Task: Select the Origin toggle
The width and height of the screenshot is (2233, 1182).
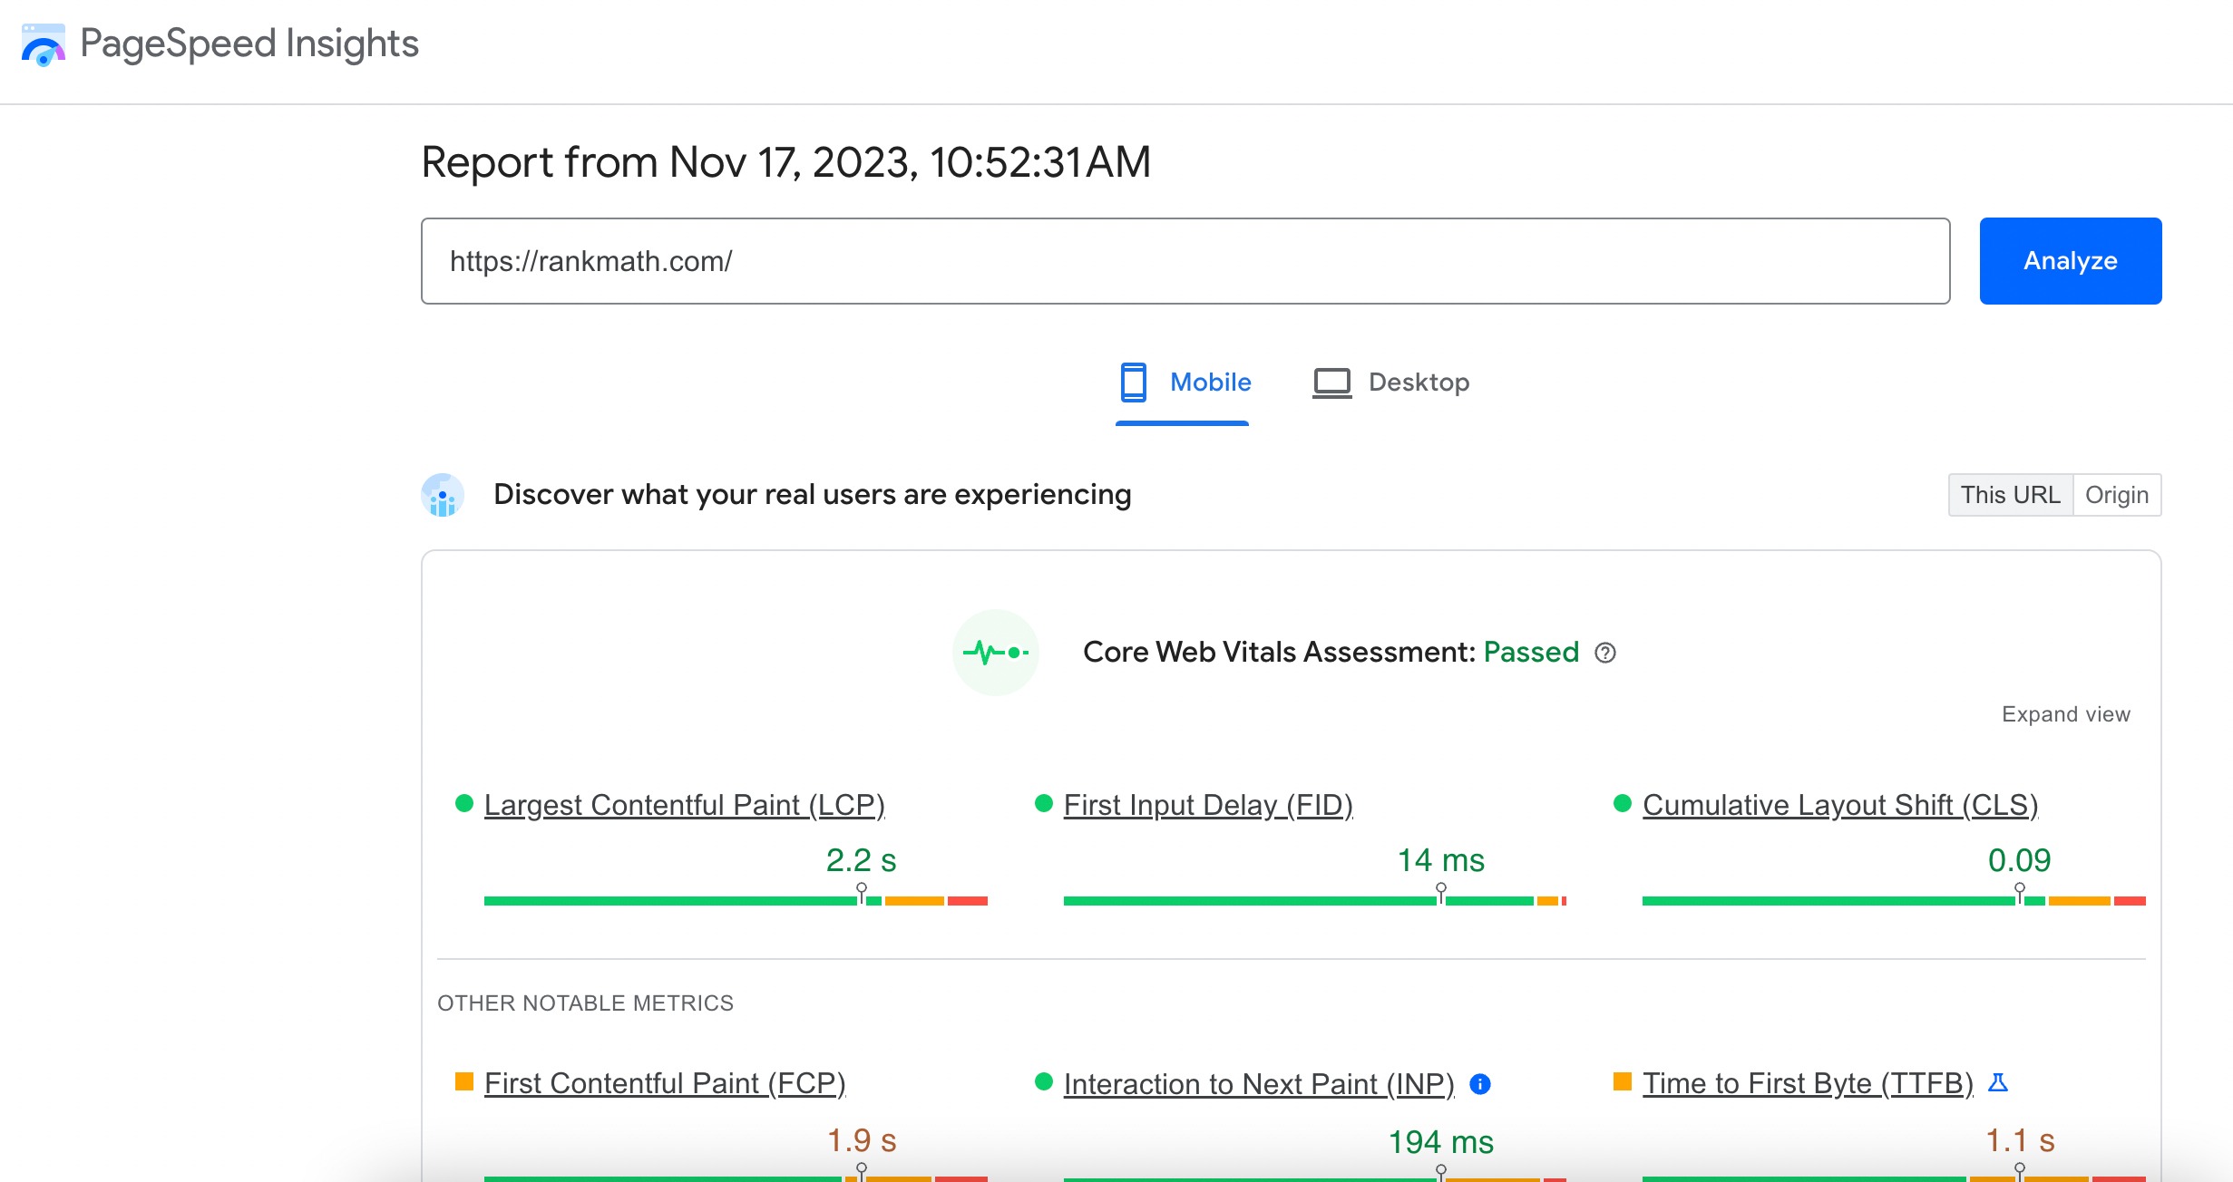Action: click(x=2117, y=495)
